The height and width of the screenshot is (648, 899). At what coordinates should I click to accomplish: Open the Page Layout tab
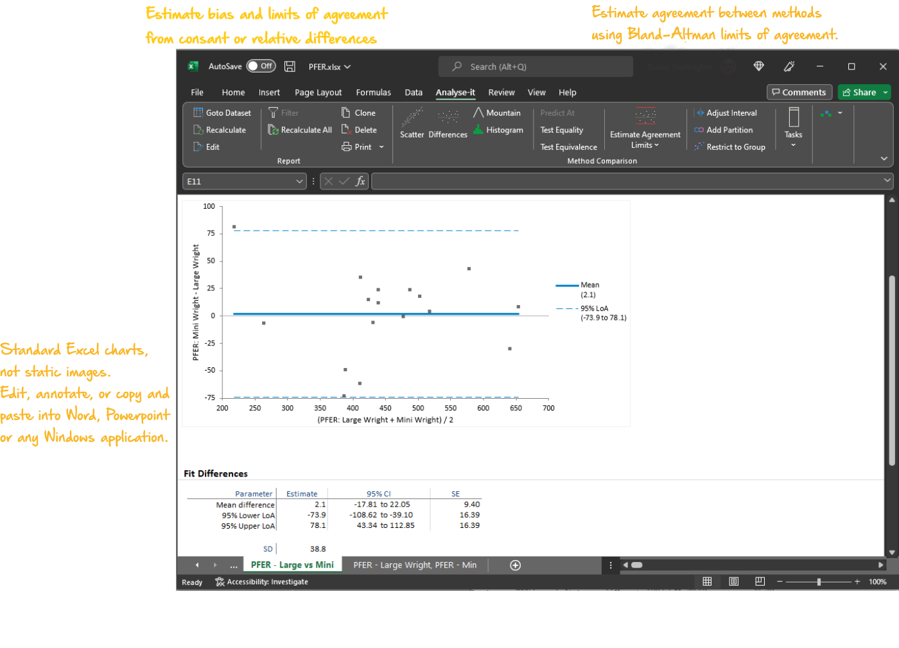(x=318, y=92)
